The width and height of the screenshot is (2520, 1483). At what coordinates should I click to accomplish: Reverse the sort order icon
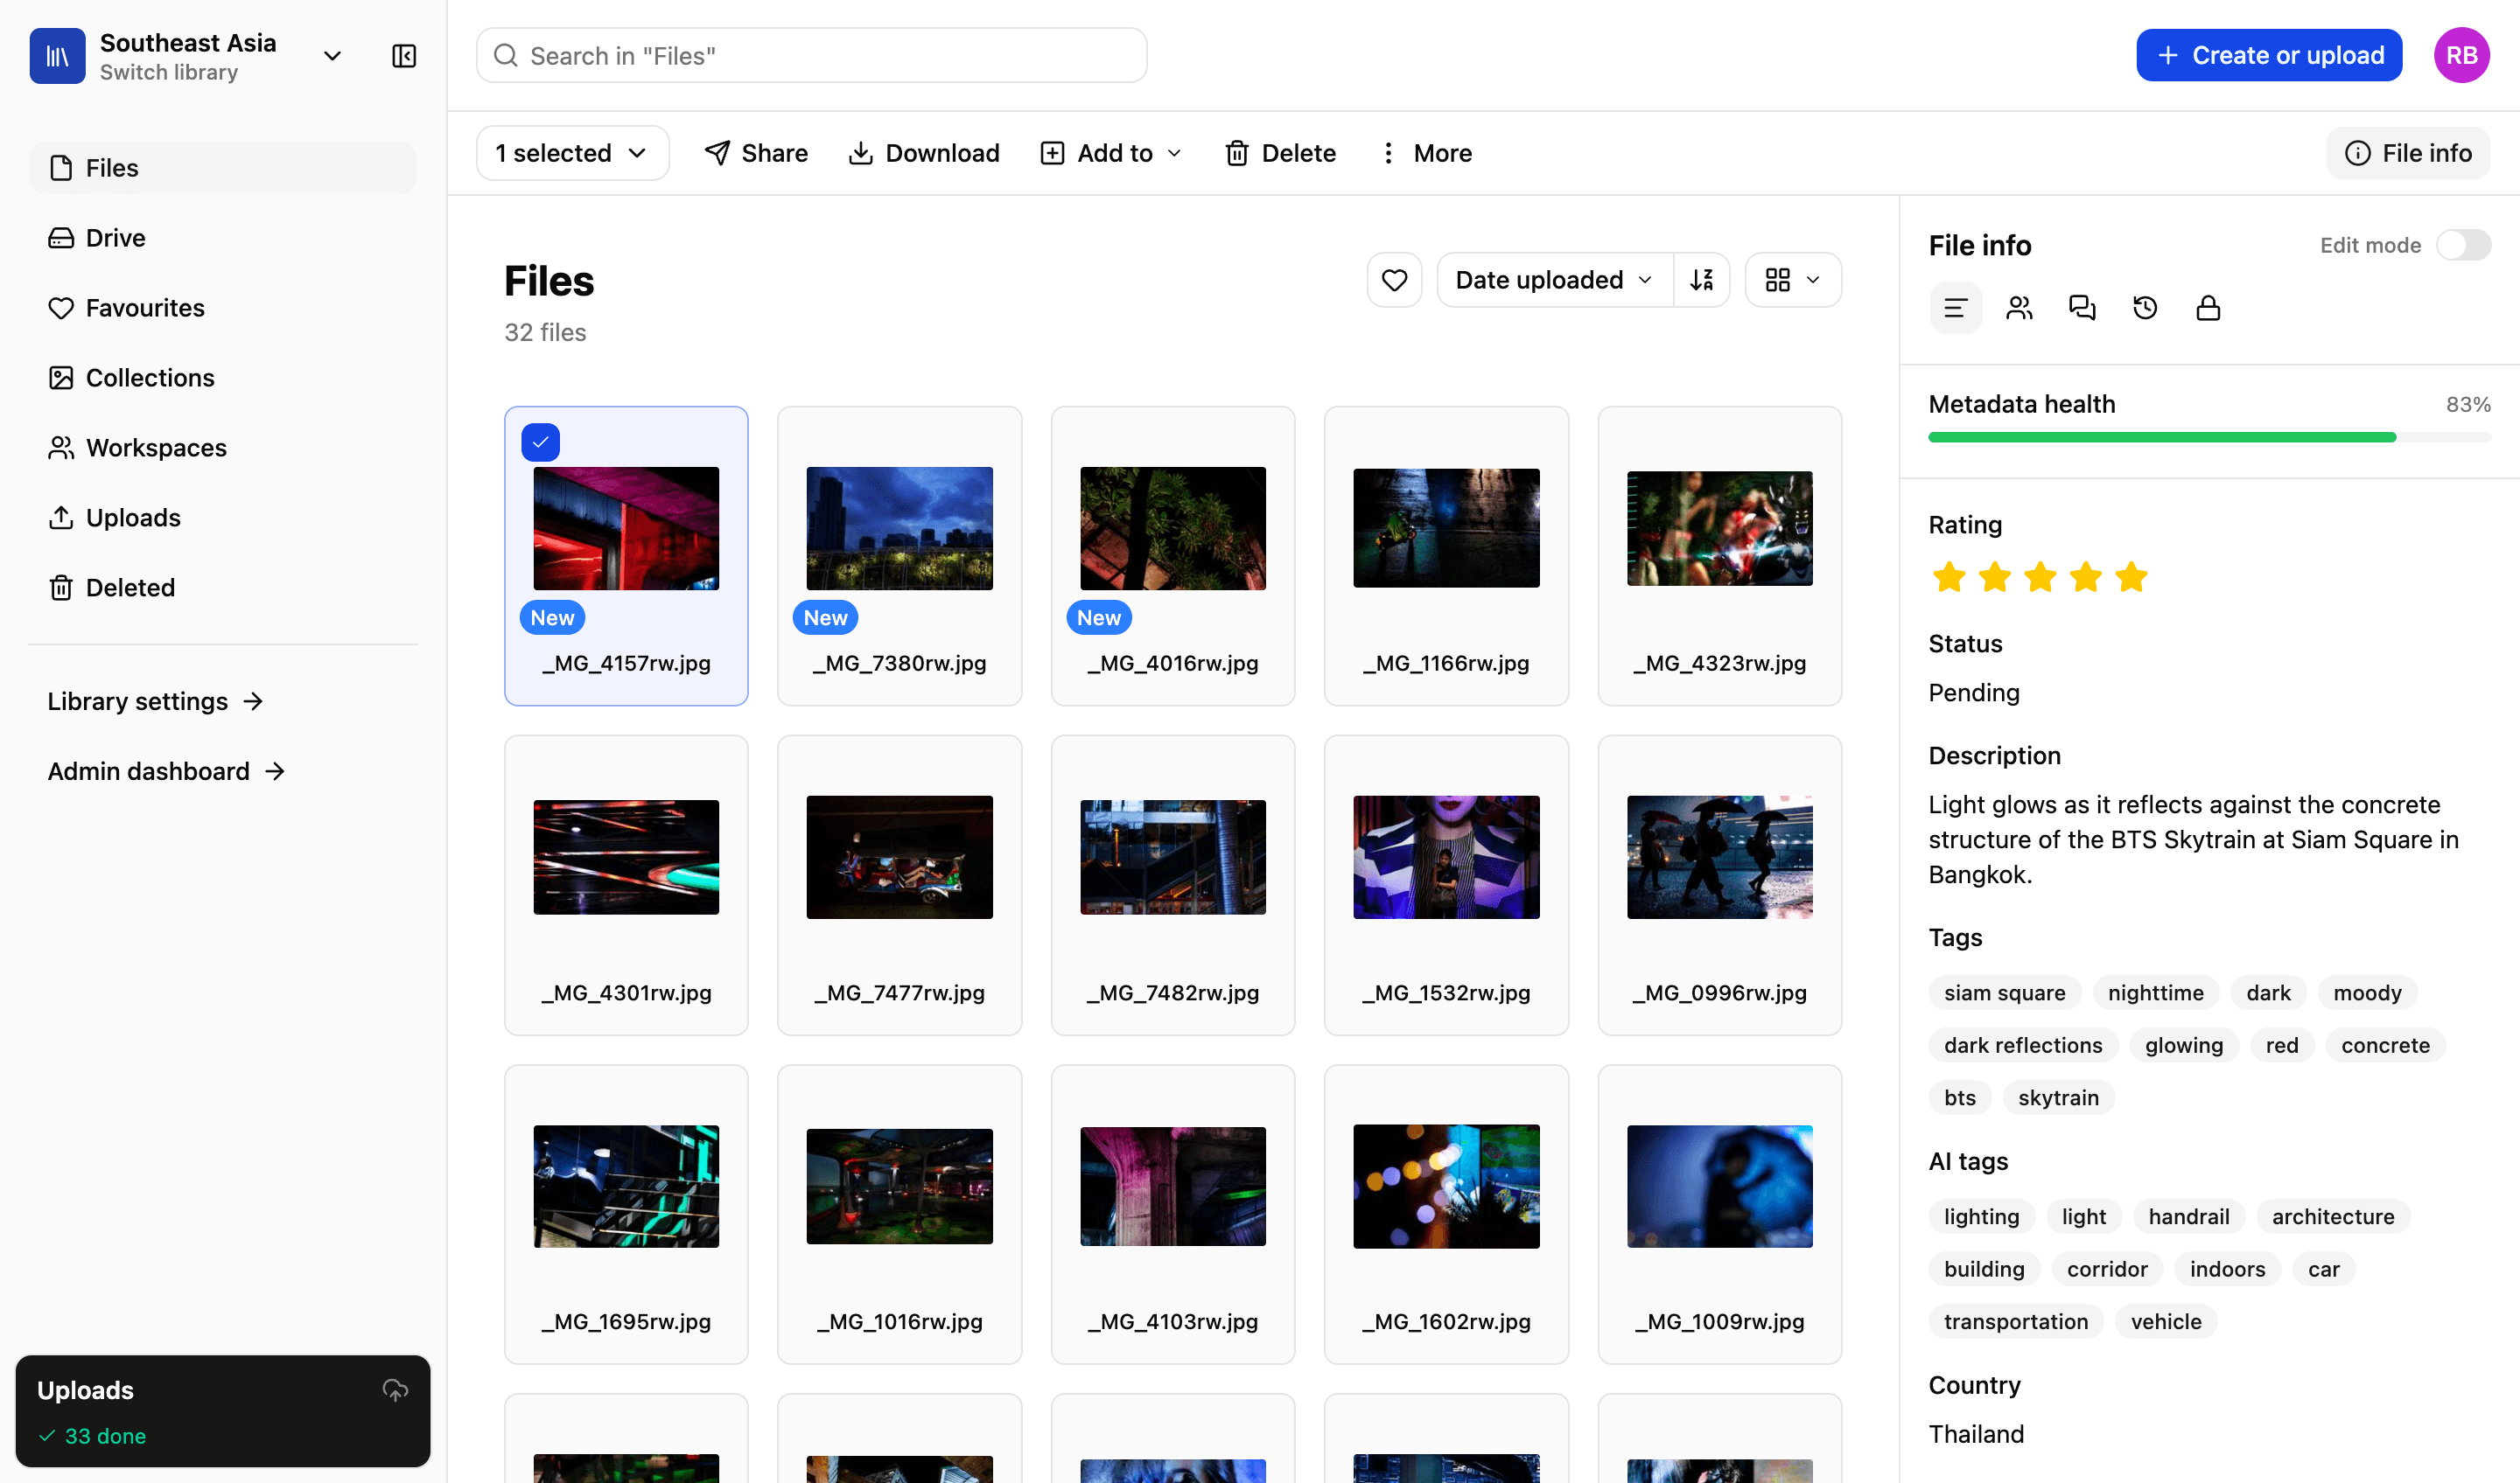[x=1701, y=280]
